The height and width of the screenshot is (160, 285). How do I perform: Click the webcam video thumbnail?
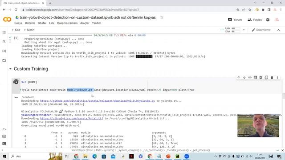point(258,125)
